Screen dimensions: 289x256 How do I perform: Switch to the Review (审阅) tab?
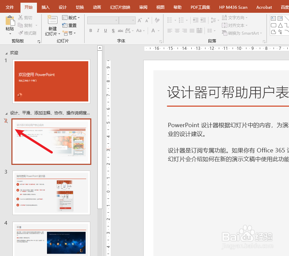[x=143, y=7]
